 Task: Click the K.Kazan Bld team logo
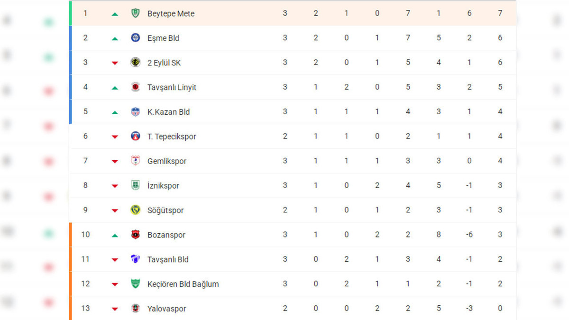tap(135, 112)
